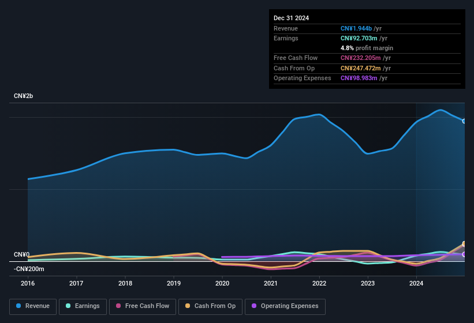Viewport: 474px width, 323px height.
Task: Click the CN¥247.472m cash from op value
Action: click(x=361, y=68)
